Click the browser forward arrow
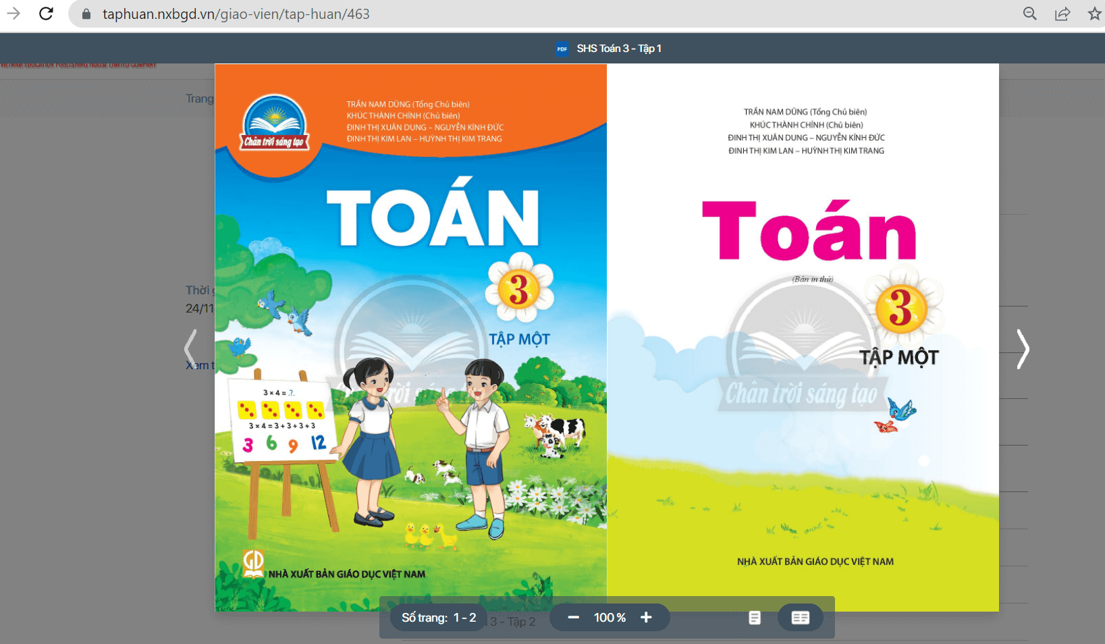The image size is (1105, 644). coord(13,14)
